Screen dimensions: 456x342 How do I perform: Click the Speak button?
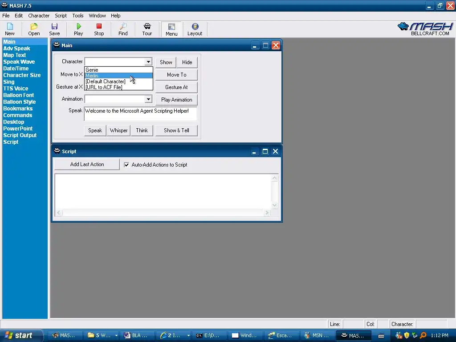(95, 130)
